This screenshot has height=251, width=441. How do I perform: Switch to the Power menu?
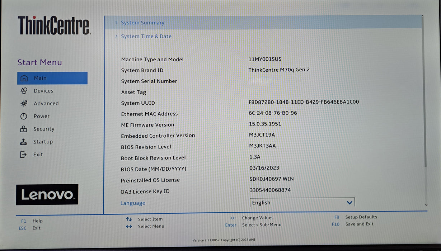[42, 116]
